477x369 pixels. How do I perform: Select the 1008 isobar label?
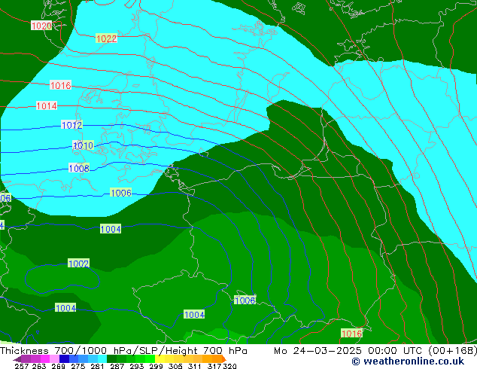pos(79,168)
